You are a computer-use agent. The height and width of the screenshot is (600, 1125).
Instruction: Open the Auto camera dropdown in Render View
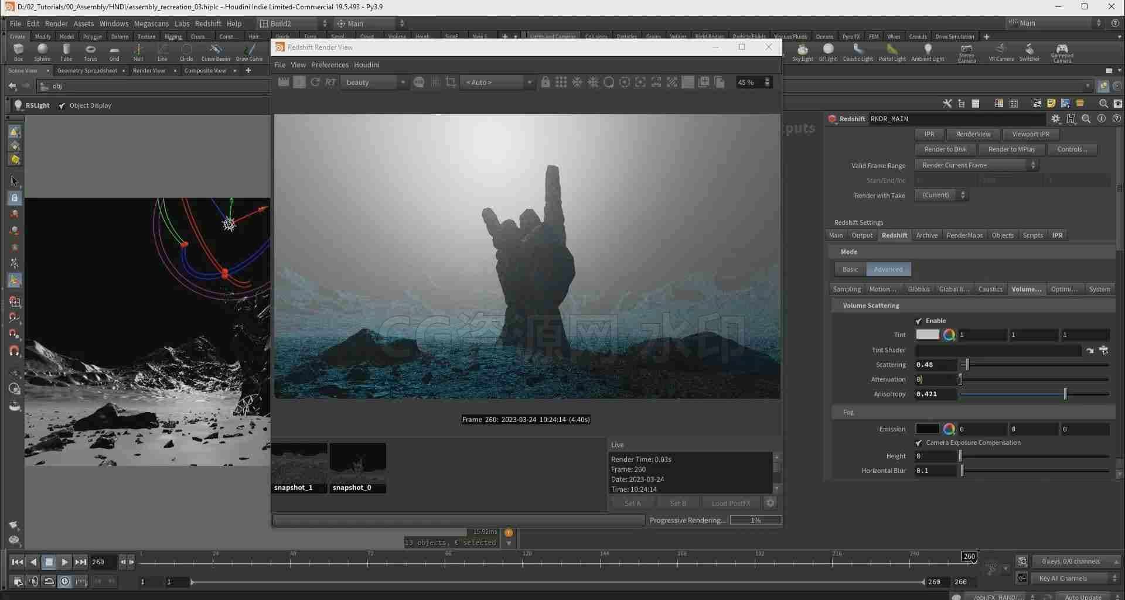(x=497, y=83)
